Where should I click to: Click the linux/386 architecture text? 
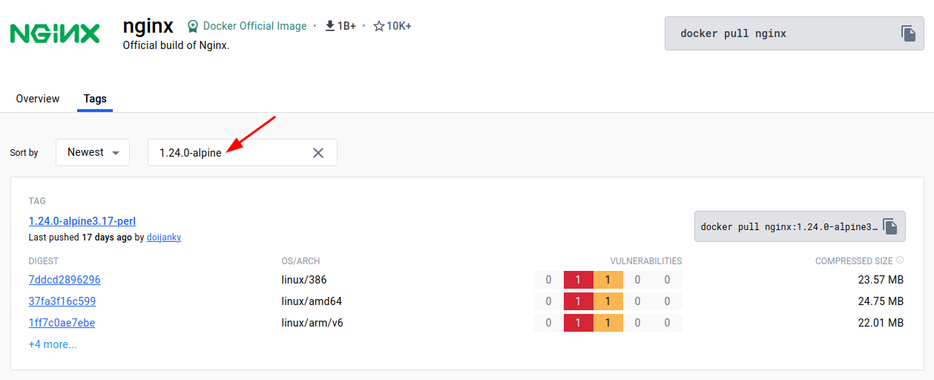[x=304, y=280]
